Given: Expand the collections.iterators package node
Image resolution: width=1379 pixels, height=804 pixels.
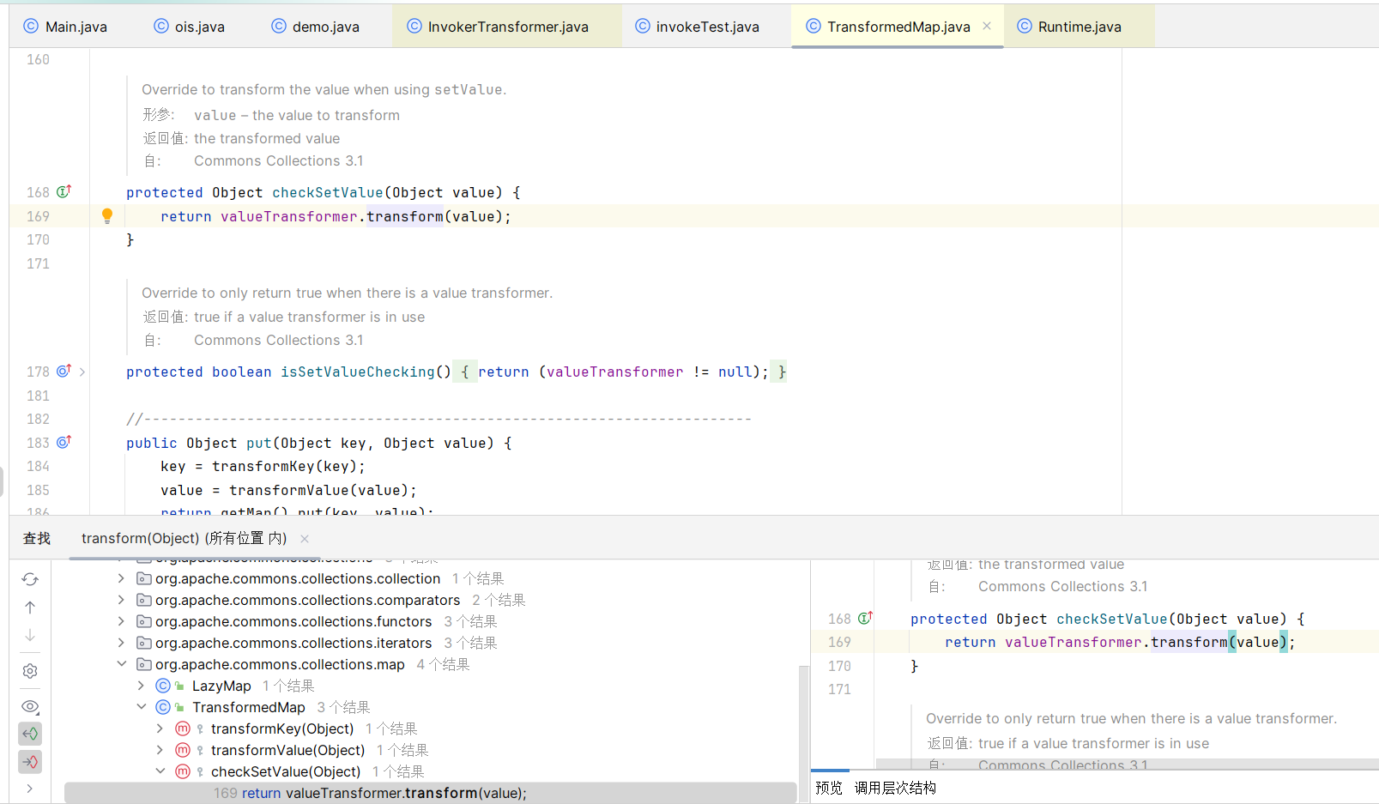Looking at the screenshot, I should coord(121,643).
